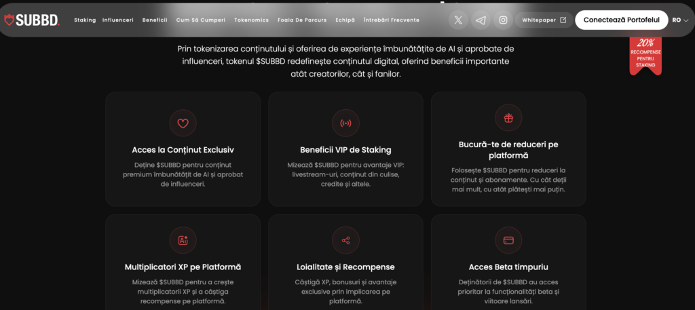The height and width of the screenshot is (310, 695).
Task: Click the text starting 'Folosește $SUBBD pentru reduceri'
Action: pos(508,180)
